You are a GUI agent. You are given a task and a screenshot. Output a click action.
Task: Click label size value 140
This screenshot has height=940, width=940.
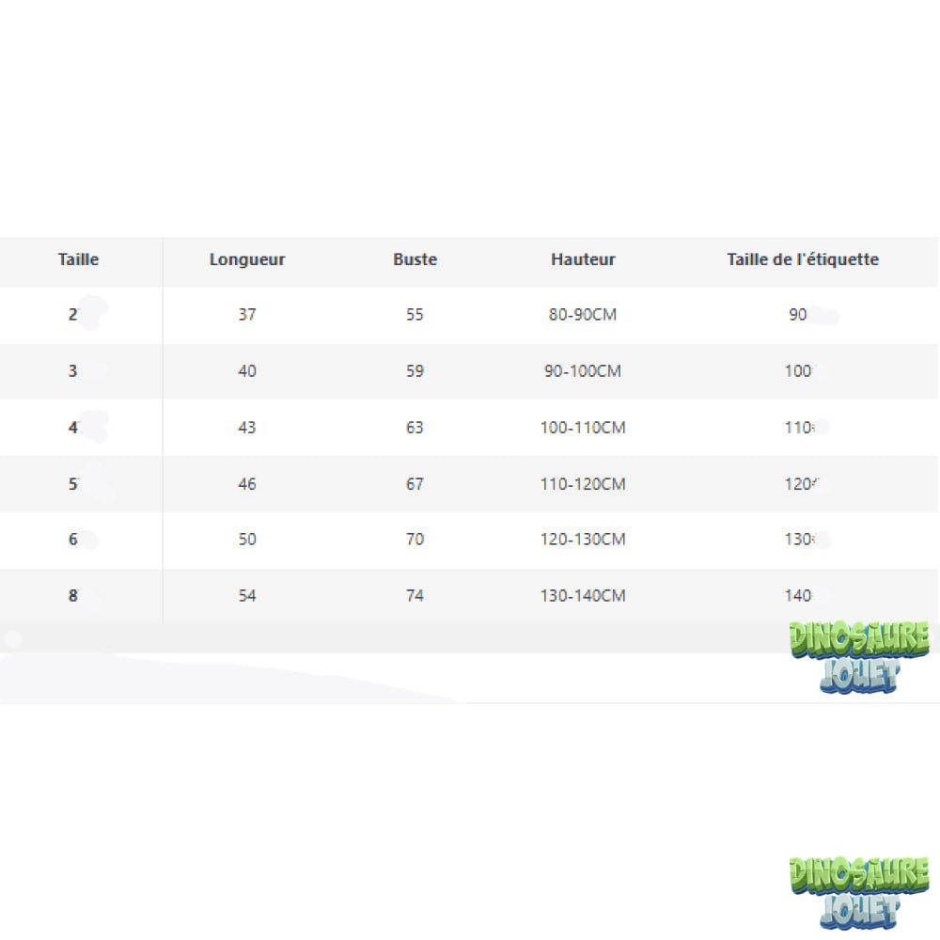[798, 596]
